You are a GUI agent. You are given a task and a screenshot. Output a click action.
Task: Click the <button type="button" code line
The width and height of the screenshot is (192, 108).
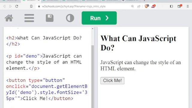point(35,80)
